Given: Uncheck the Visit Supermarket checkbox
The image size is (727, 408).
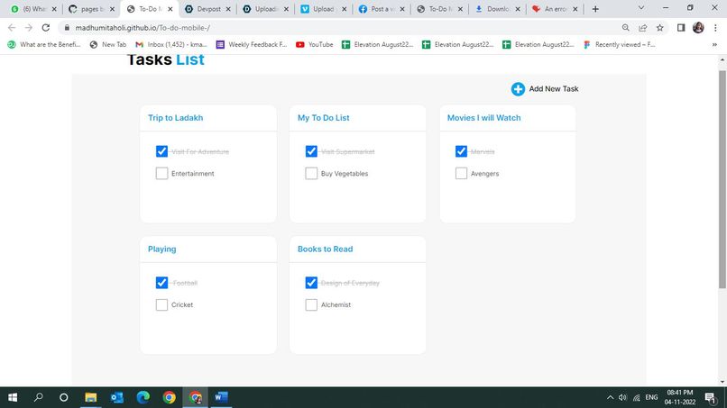Looking at the screenshot, I should coord(311,151).
